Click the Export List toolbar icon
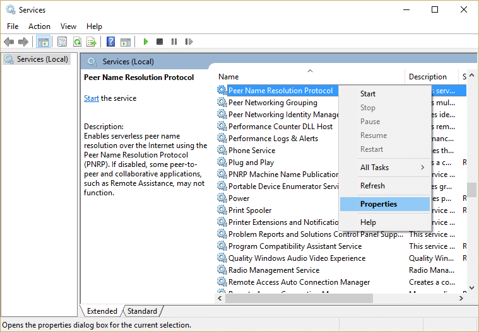 92,42
